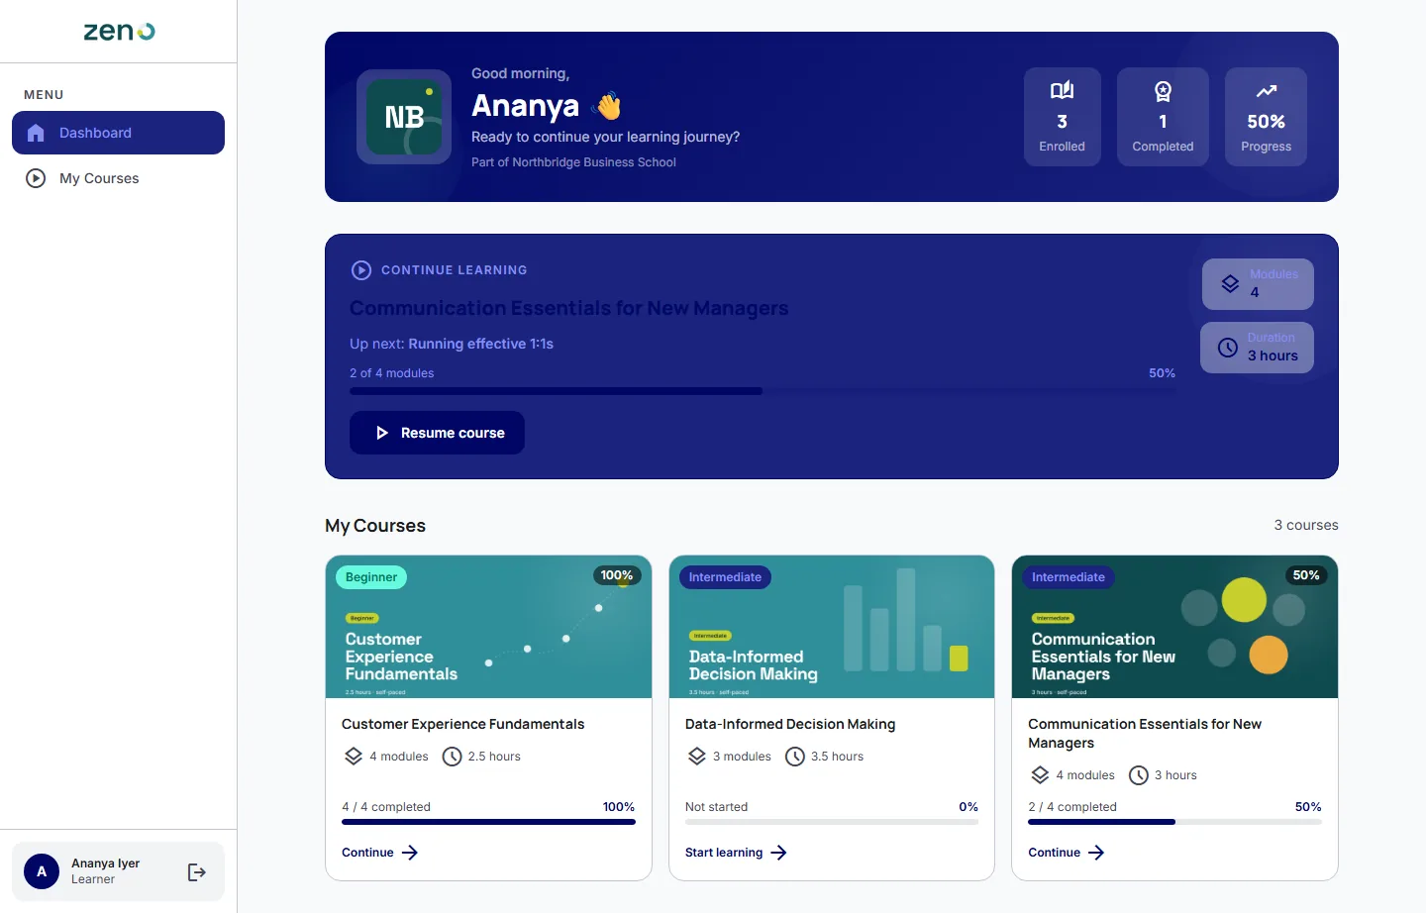
Task: Click the Customer Experience 100% progress bar
Action: coord(488,822)
